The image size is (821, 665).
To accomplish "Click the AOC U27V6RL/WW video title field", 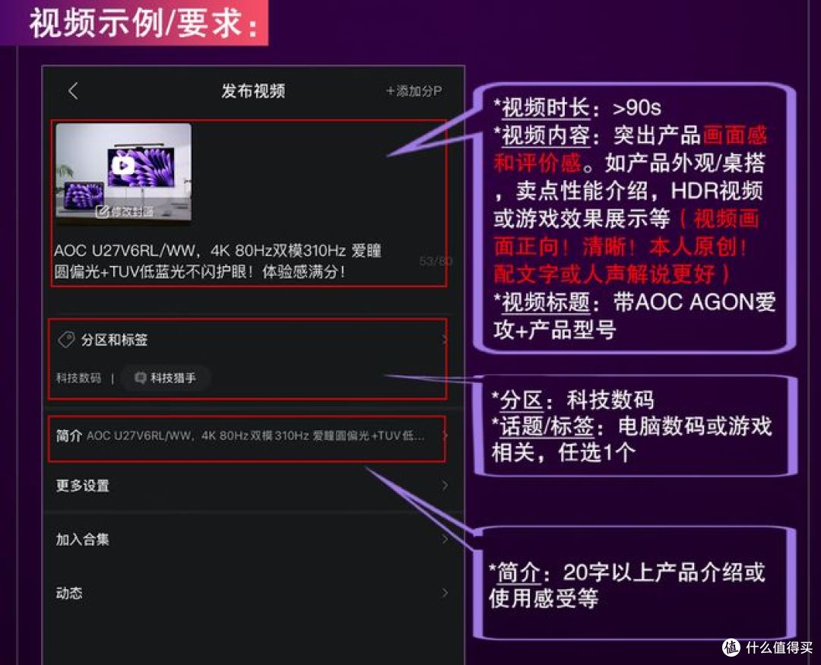I will (x=218, y=261).
